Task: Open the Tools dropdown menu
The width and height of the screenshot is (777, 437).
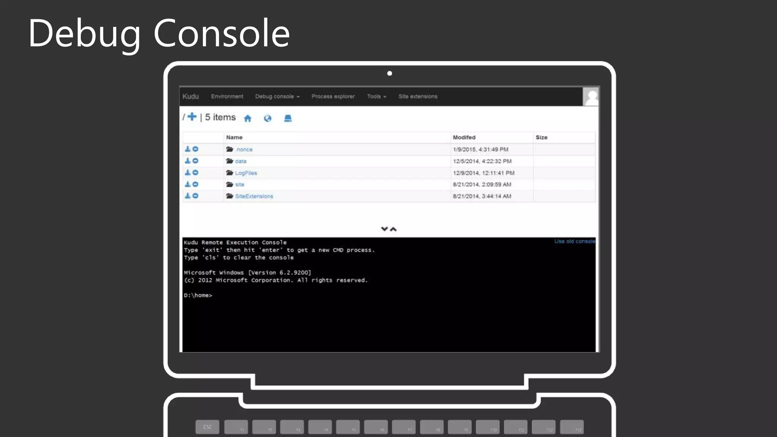Action: tap(377, 96)
